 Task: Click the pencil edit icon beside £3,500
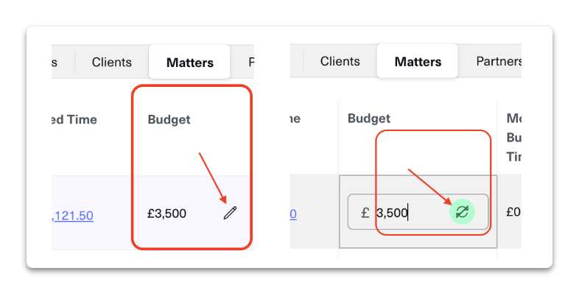[x=230, y=213]
